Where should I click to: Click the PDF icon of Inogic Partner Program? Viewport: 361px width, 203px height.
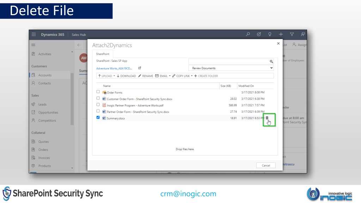tap(104, 105)
